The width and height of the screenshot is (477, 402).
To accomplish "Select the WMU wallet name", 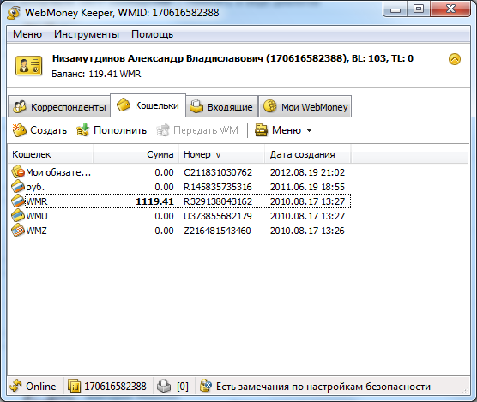I will coord(37,216).
